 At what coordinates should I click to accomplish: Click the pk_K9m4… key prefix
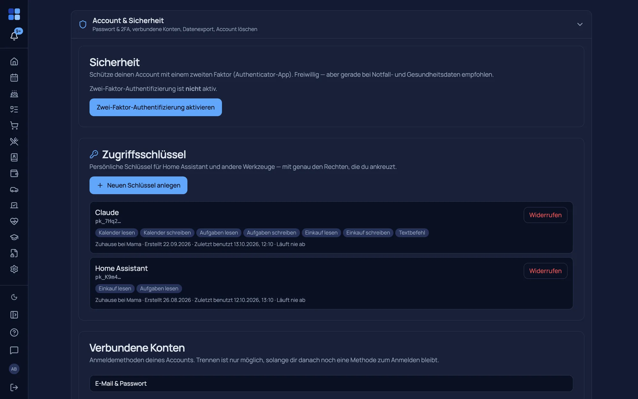108,277
